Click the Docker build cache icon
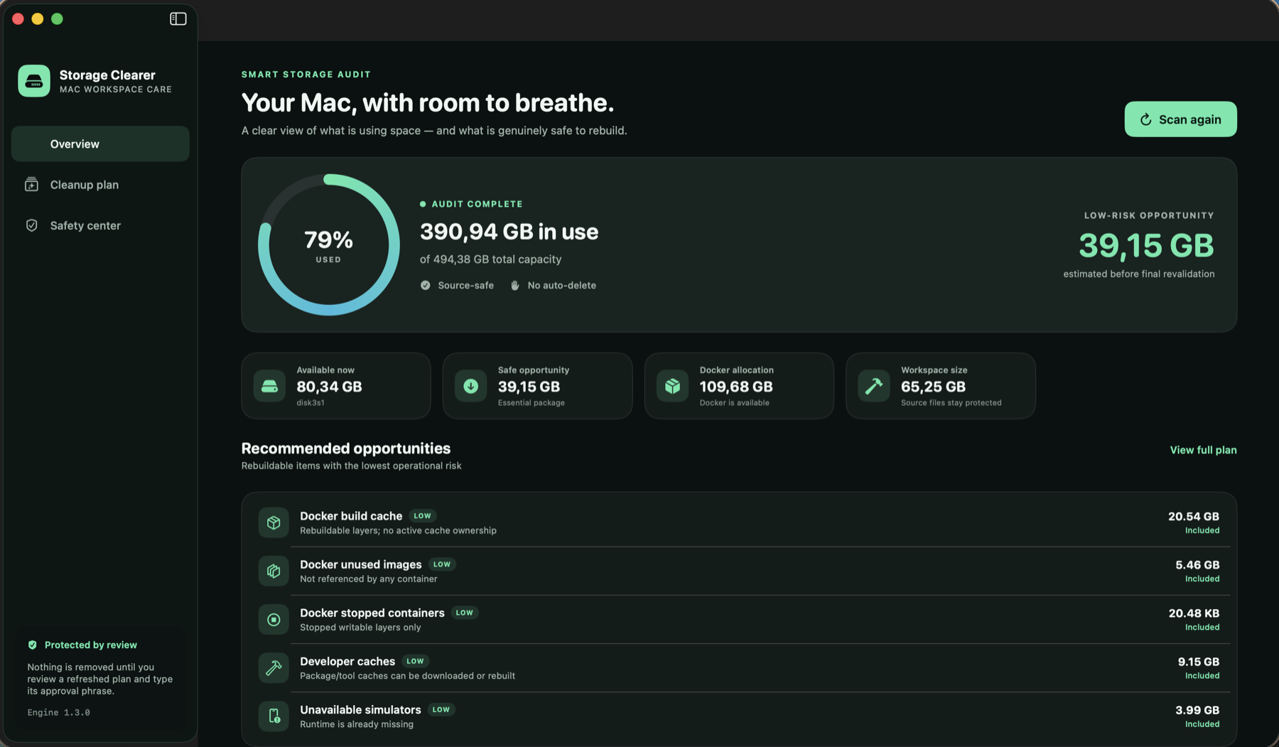Viewport: 1279px width, 747px height. point(274,523)
